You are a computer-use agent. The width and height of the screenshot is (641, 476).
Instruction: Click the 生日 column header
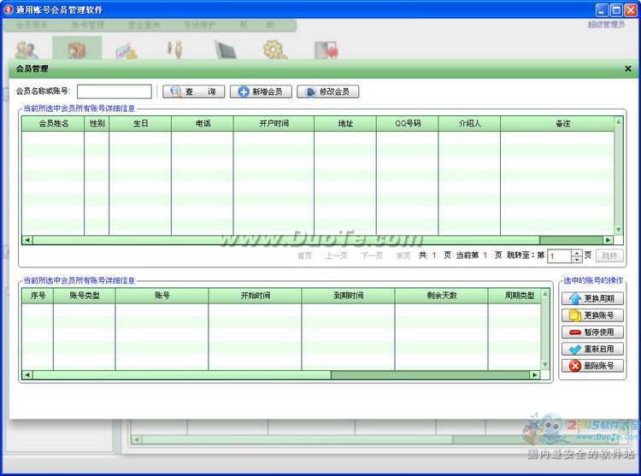(140, 123)
